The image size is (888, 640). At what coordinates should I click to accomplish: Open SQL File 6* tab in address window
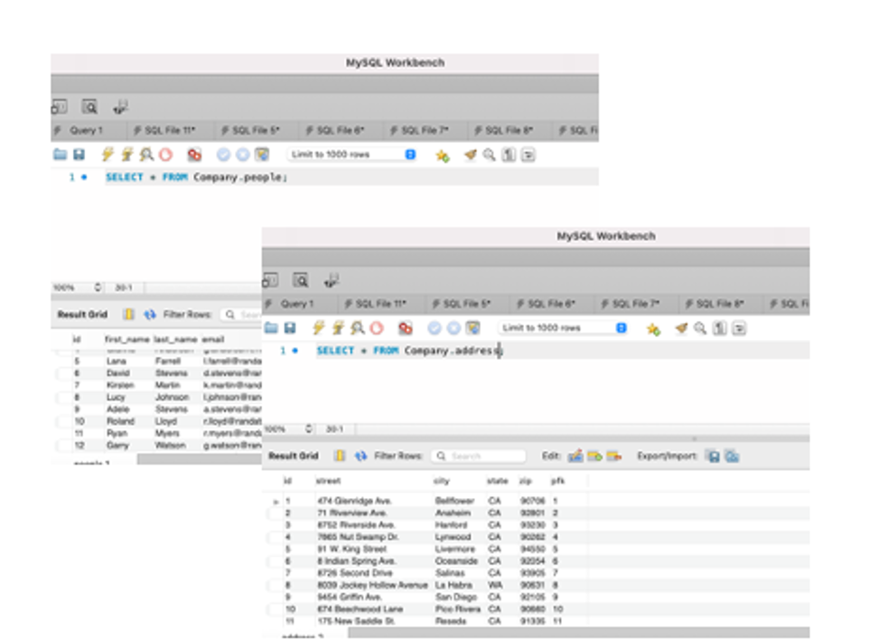[547, 304]
